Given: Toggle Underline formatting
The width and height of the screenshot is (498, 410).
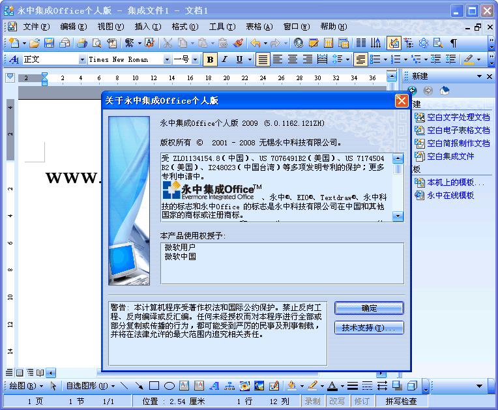Looking at the screenshot, I should click(x=239, y=59).
